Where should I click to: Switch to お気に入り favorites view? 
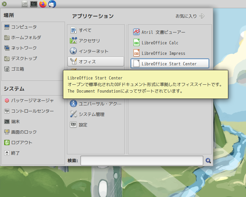pyautogui.click(x=190, y=16)
